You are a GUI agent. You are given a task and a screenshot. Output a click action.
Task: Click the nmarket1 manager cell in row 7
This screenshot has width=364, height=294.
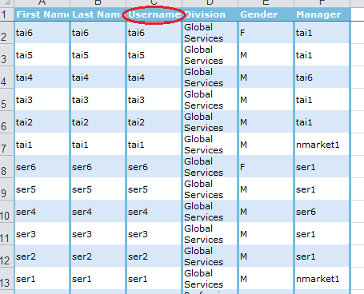pos(322,144)
